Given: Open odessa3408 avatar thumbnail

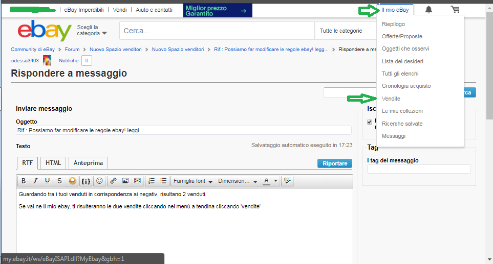Looking at the screenshot, I should point(47,60).
